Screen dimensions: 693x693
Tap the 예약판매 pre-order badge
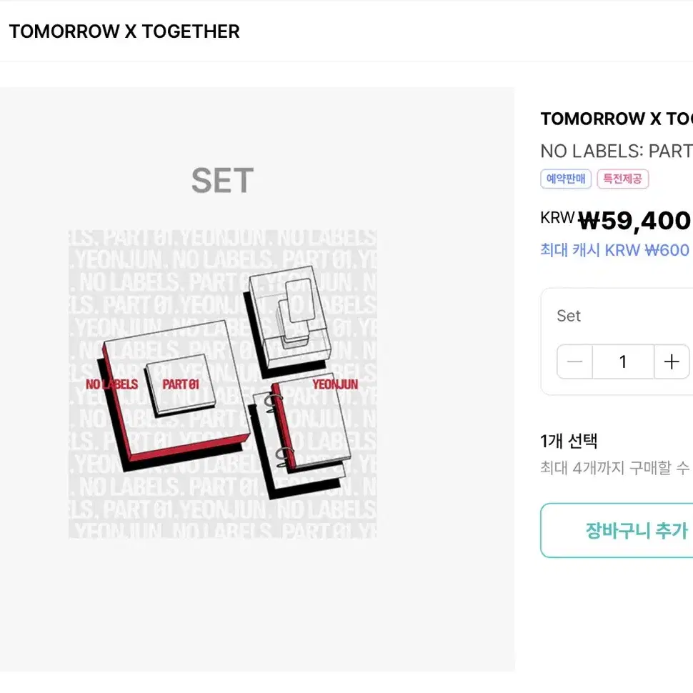coord(565,179)
